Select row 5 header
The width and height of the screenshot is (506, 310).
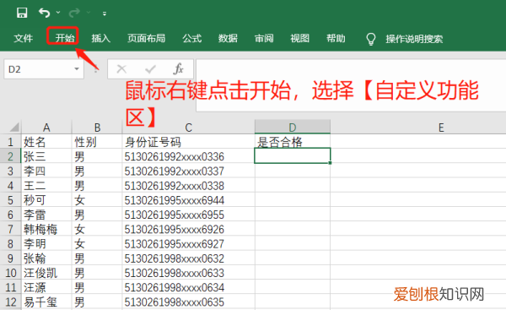[10, 200]
